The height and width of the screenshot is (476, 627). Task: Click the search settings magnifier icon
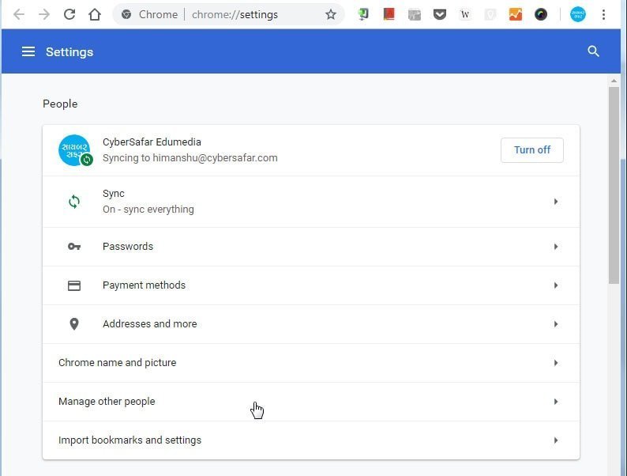[593, 51]
